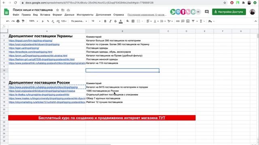Open zoom level 100% dropdown
Screen dimensions: 259x145
coord(34,21)
